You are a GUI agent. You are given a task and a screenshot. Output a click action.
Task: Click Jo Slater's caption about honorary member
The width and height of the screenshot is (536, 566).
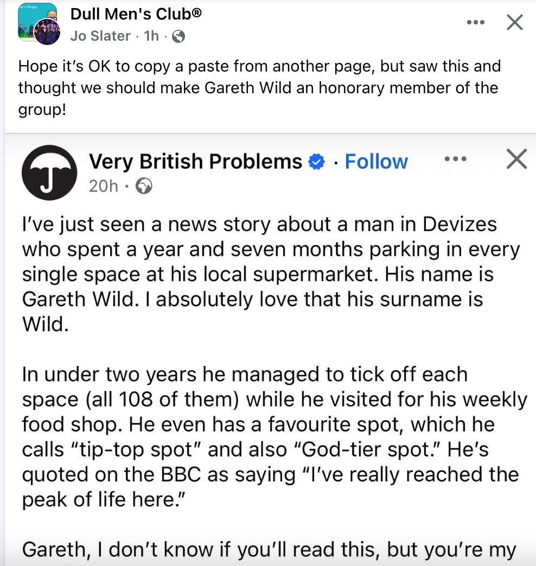pos(259,87)
